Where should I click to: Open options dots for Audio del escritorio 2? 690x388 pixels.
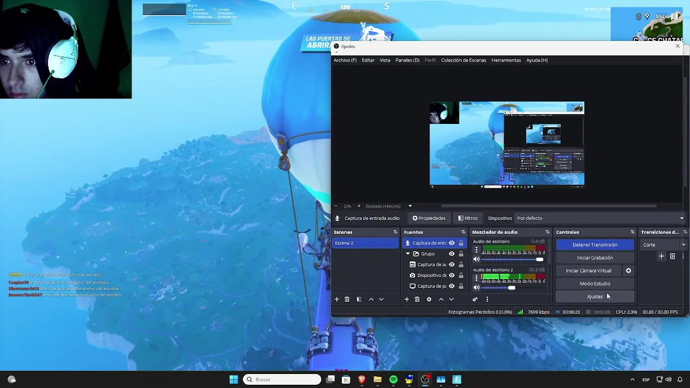[x=476, y=278]
